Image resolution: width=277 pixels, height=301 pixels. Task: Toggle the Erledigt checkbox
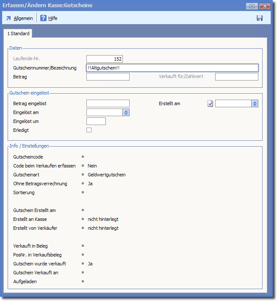coord(89,130)
